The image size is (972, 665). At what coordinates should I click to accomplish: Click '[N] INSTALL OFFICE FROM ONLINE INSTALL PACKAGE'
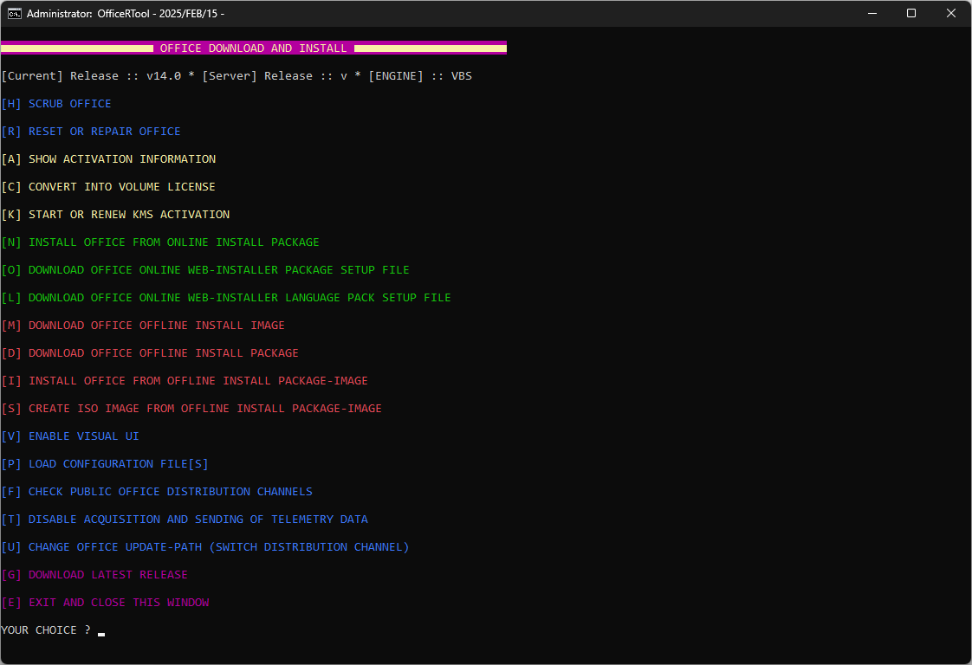coord(160,242)
